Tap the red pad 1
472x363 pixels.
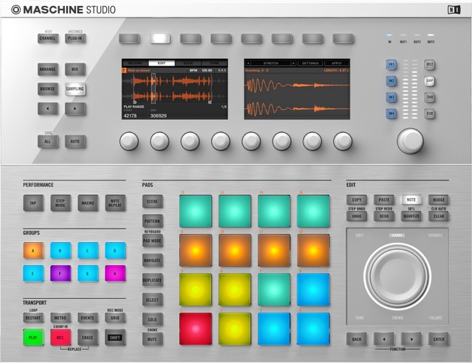(x=195, y=328)
